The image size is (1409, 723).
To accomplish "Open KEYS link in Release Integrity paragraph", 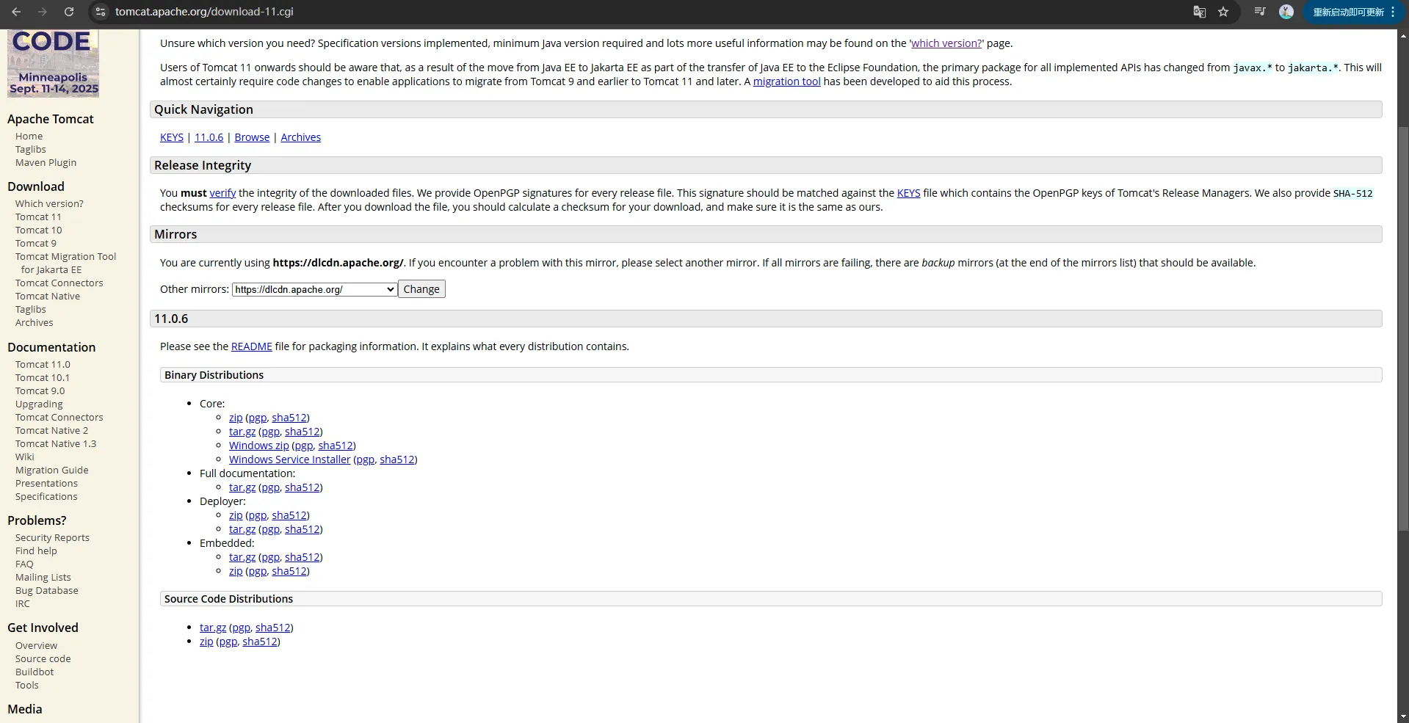I will coord(908,193).
